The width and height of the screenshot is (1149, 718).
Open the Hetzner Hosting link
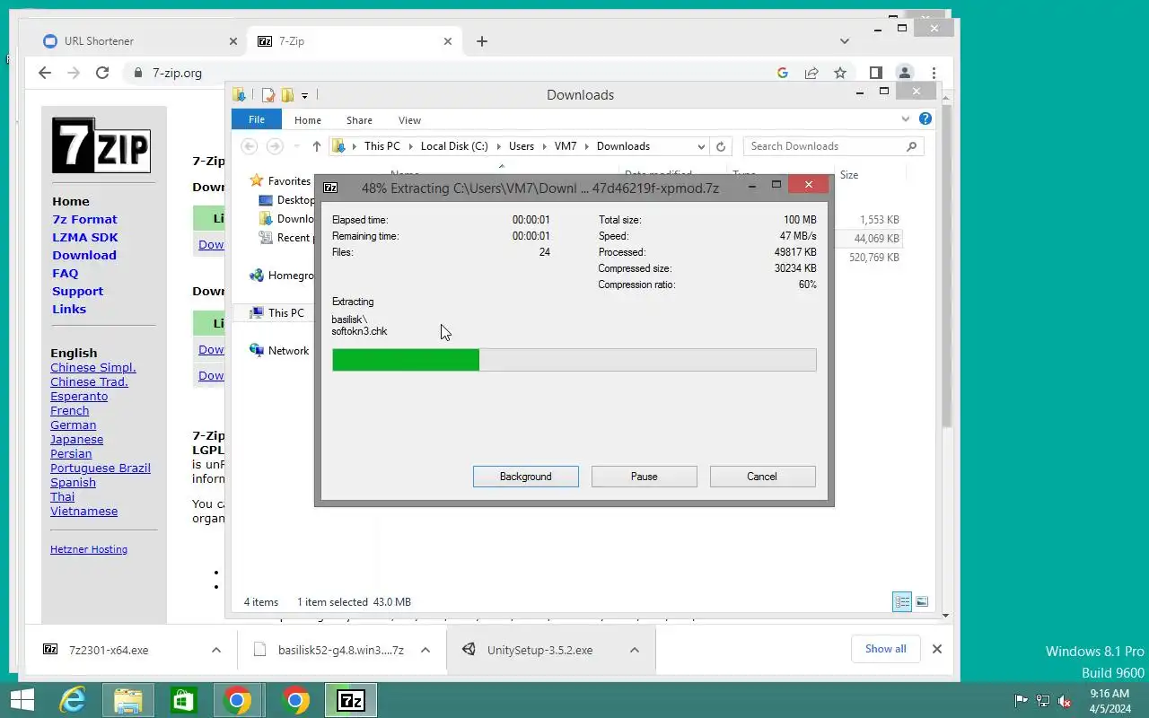coord(89,549)
